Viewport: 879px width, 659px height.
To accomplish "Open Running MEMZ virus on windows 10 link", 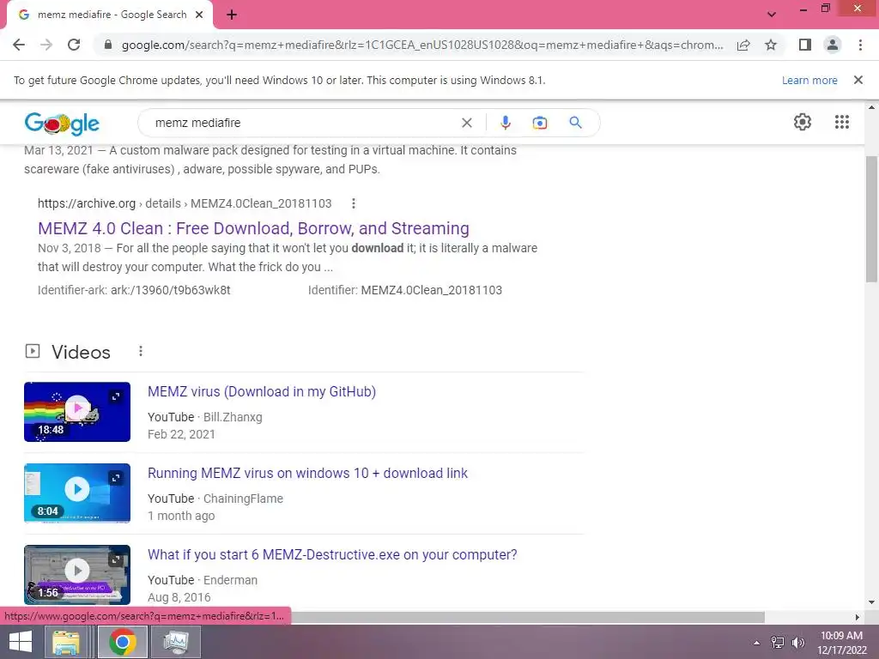I will [307, 473].
